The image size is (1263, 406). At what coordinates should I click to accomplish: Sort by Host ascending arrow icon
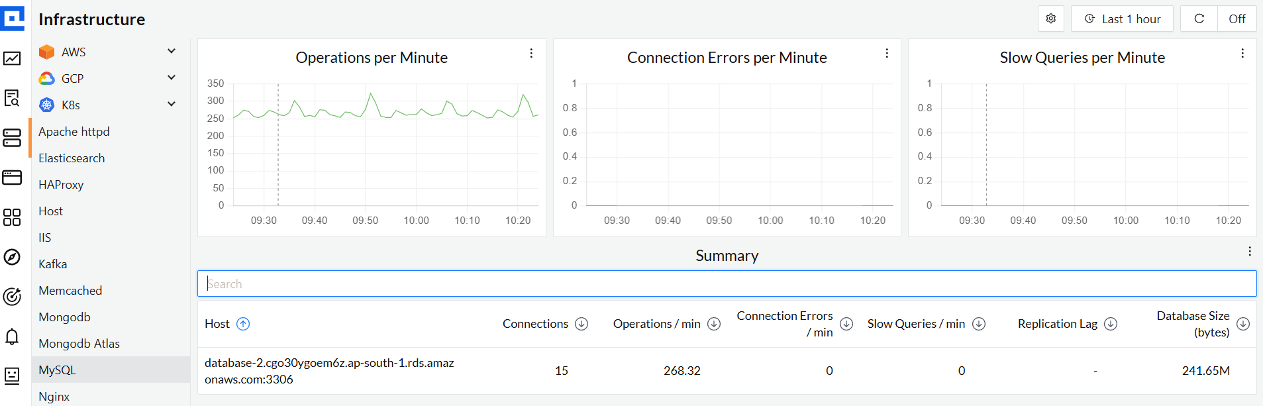pyautogui.click(x=243, y=324)
